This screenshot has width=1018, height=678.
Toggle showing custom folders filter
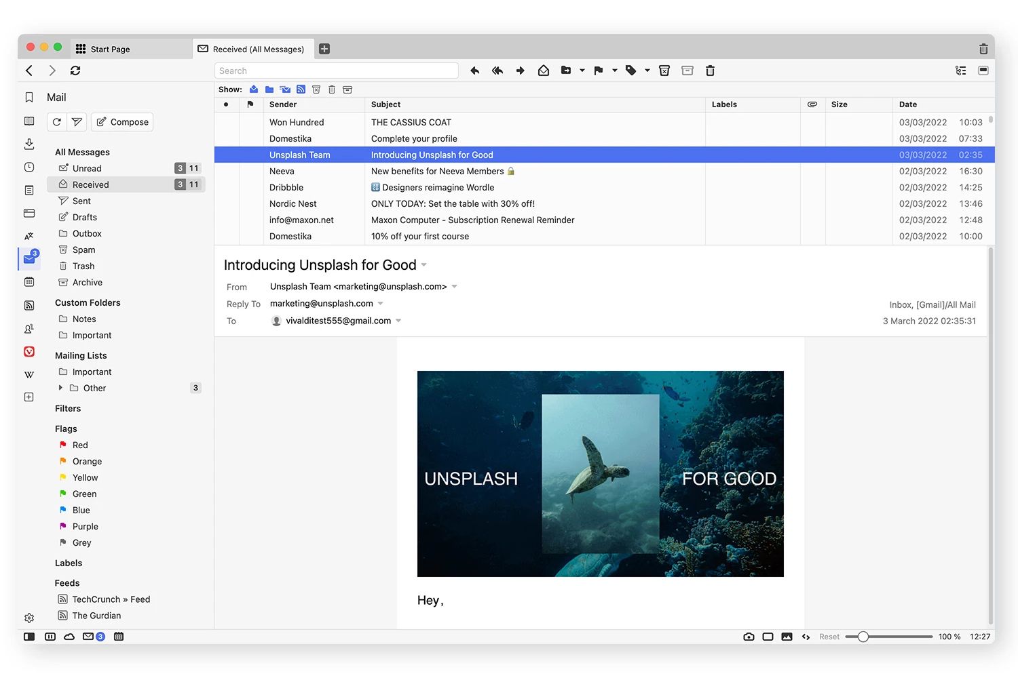tap(269, 89)
